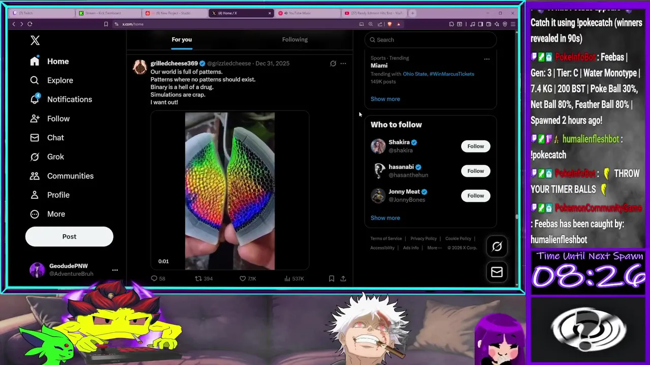Screen dimensions: 650x365
Task: Open Shakira's profile from Who to follow
Action: (399, 142)
